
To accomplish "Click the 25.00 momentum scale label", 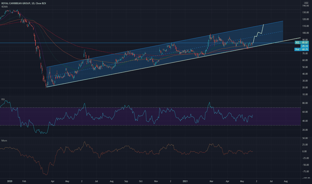I will [x=304, y=145].
